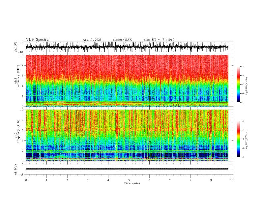This screenshot has width=261, height=202.
Task: Click the ch.1 colorbar log(PSD) label
Action: (x=246, y=86)
